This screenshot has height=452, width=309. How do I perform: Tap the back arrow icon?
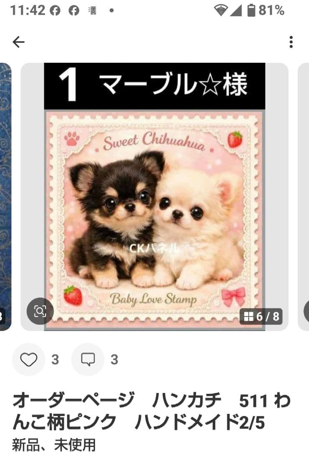click(x=19, y=42)
